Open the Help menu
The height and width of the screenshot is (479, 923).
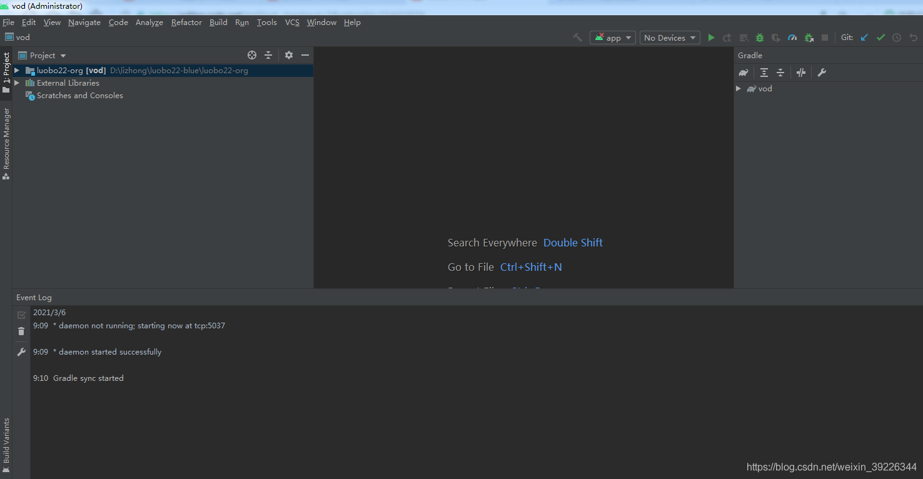pyautogui.click(x=352, y=23)
